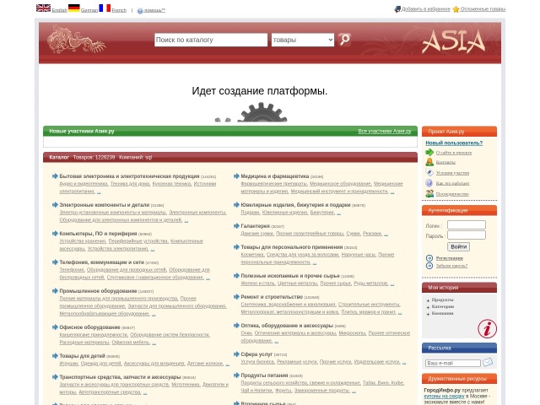
Task: Click the star icon for postponed goods
Action: click(456, 9)
